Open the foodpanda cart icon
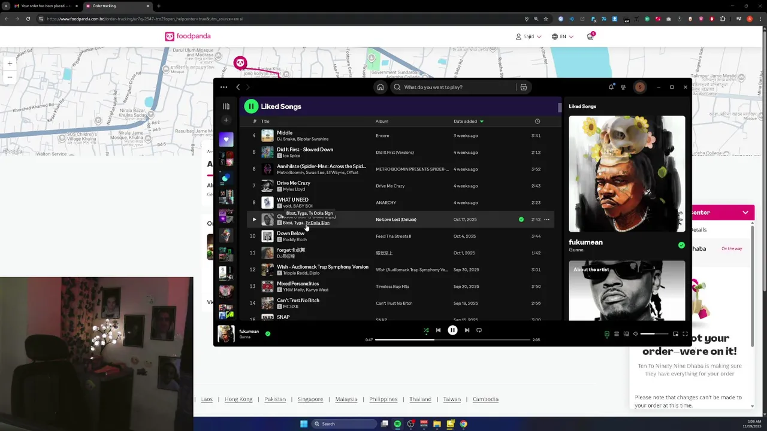 590,37
